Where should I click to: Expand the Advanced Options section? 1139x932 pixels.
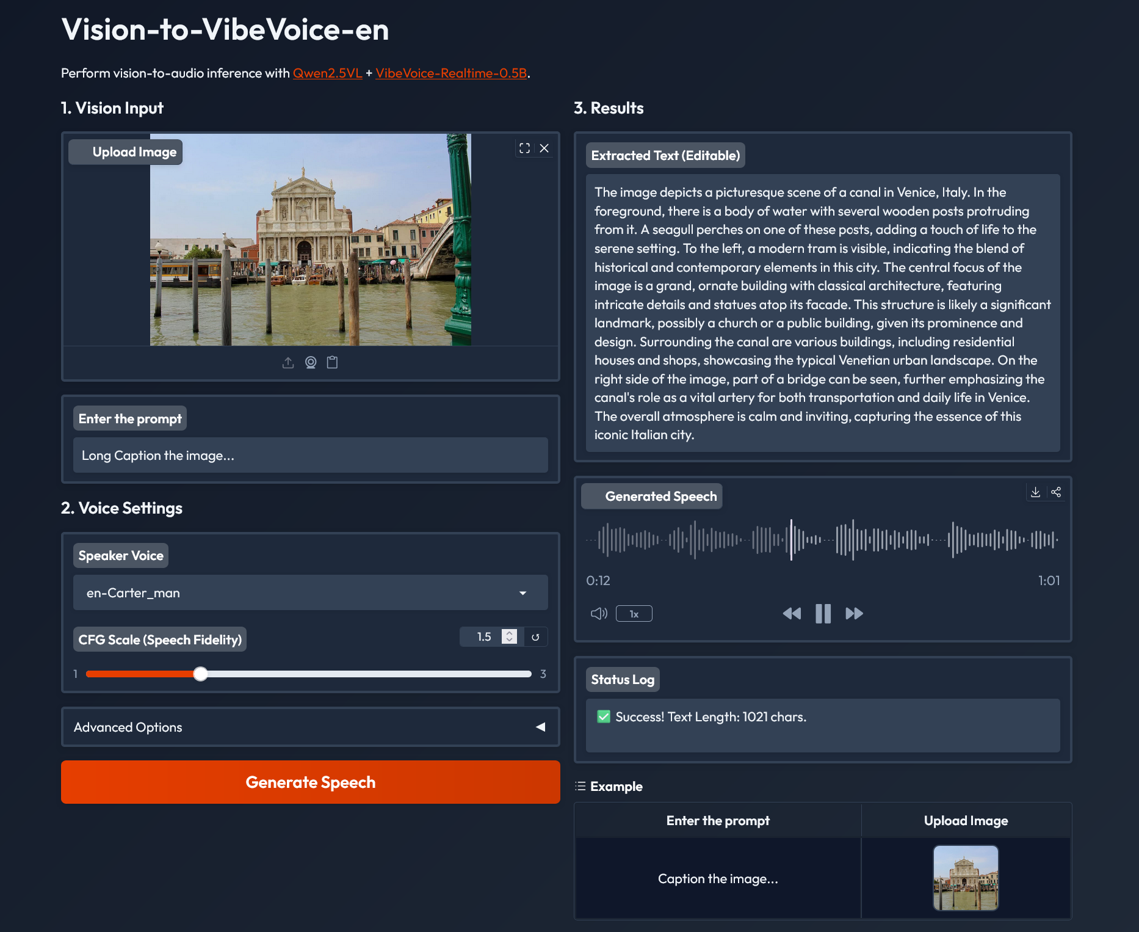click(310, 727)
